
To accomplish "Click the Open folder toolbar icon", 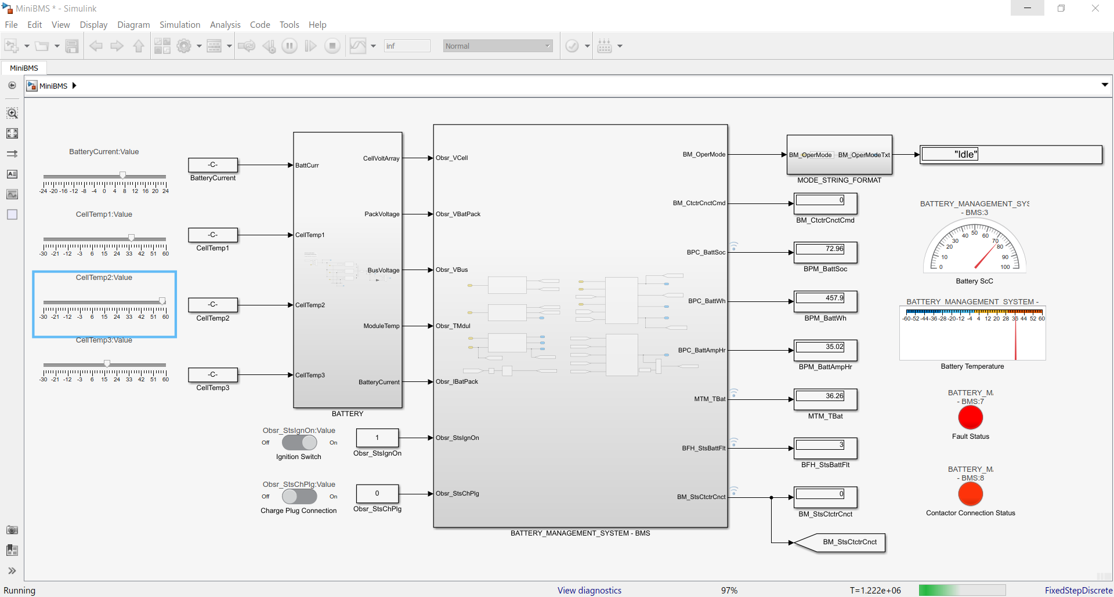I will (42, 46).
